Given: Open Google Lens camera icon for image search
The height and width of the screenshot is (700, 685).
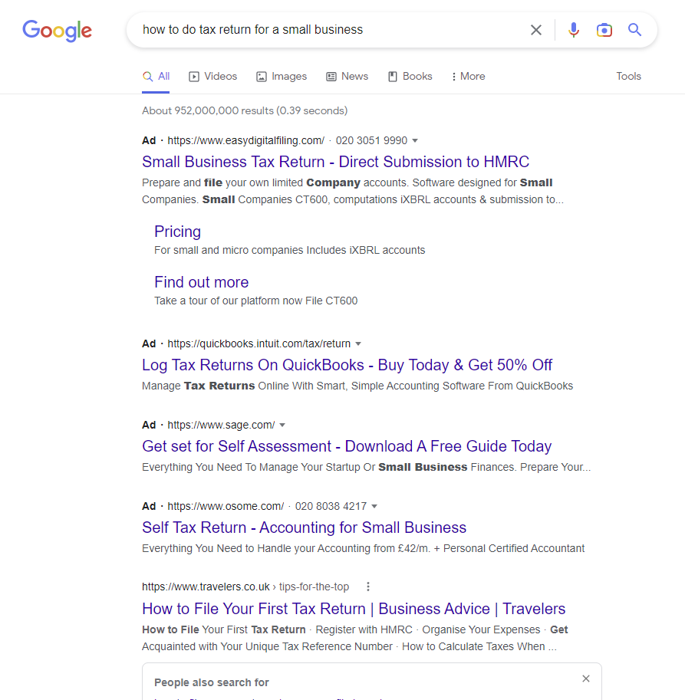Looking at the screenshot, I should 604,29.
